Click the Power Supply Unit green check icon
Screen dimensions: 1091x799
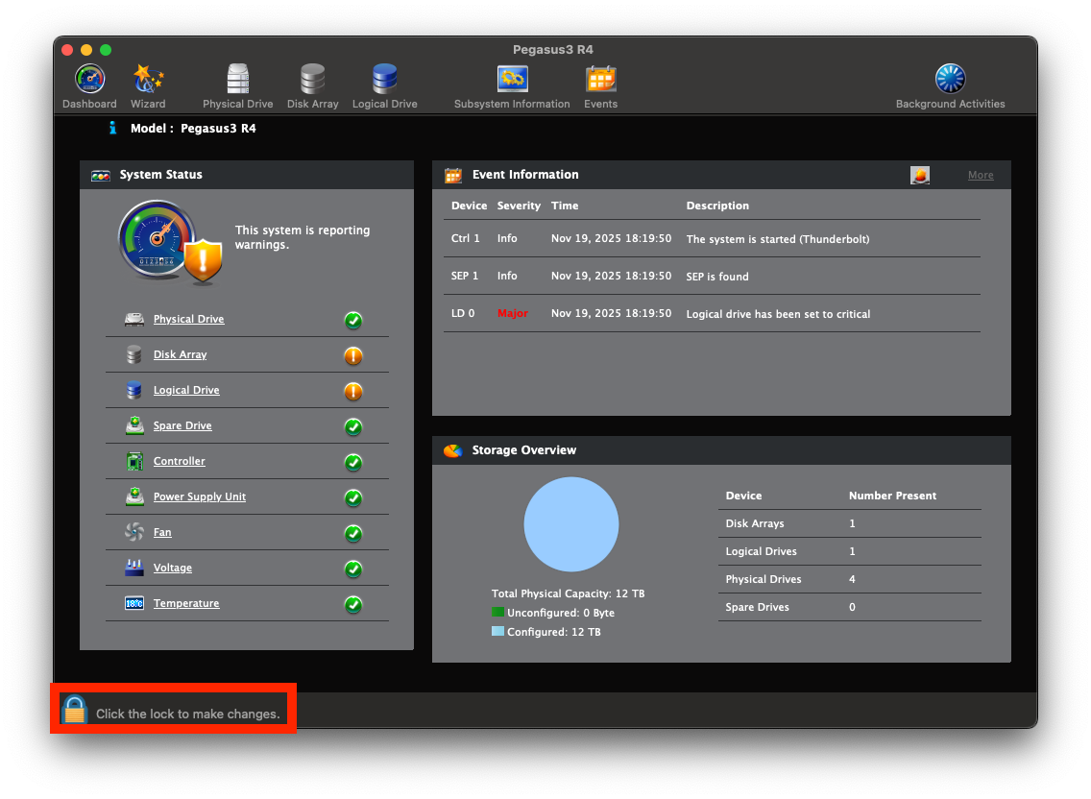tap(353, 497)
